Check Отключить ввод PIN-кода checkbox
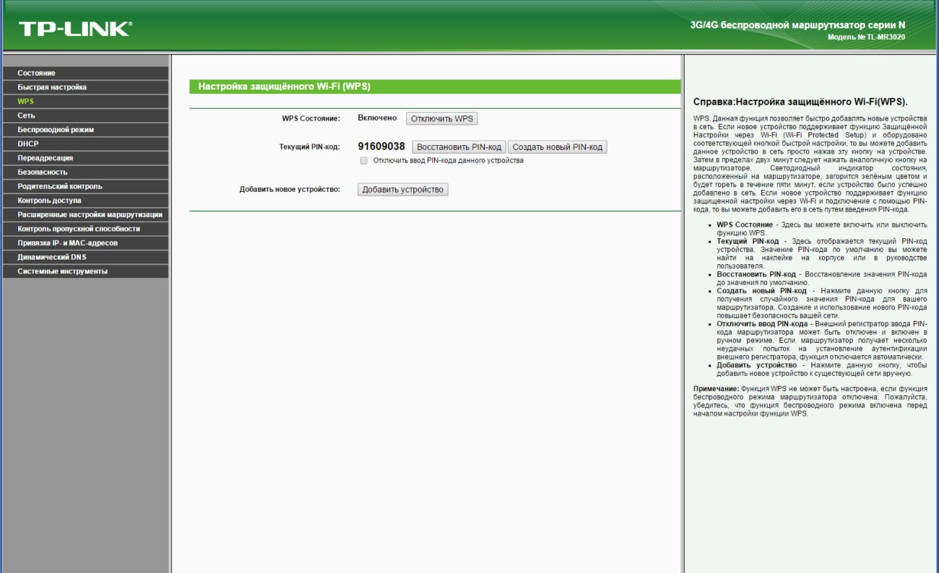939x573 pixels. coord(364,161)
